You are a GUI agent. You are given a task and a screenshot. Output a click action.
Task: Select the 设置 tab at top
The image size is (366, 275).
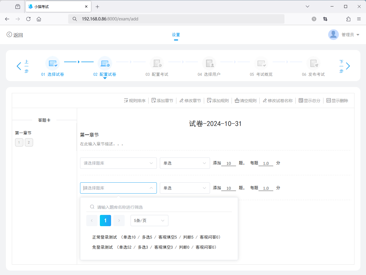click(176, 35)
